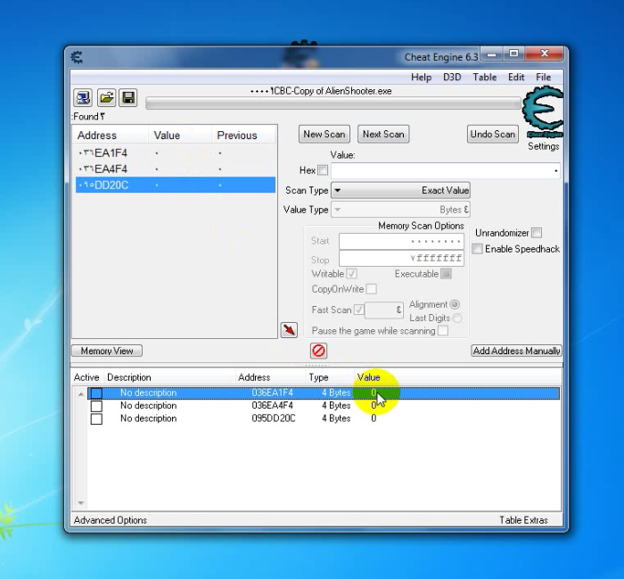Click the Stop address field
Viewport: 624px width, 579px height.
pyautogui.click(x=401, y=259)
